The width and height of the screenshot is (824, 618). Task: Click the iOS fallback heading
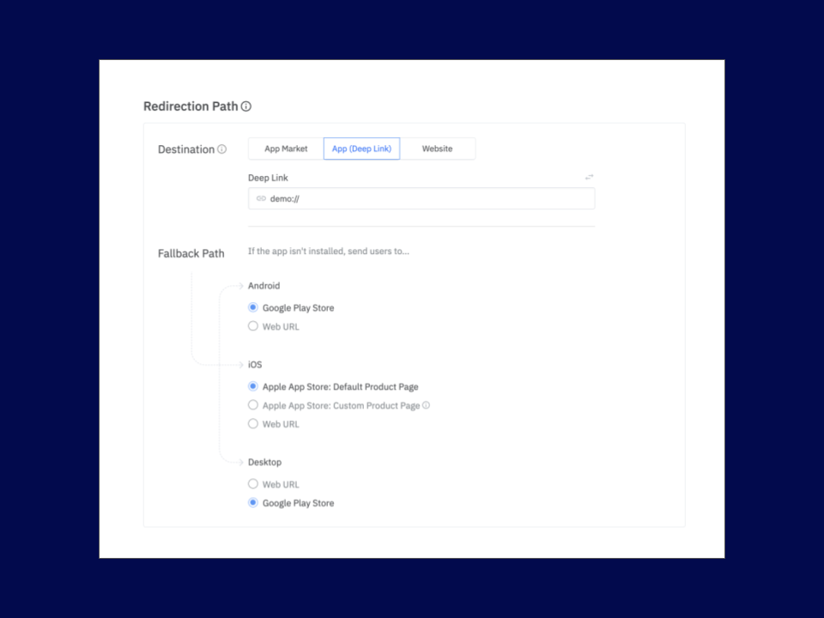pos(254,364)
